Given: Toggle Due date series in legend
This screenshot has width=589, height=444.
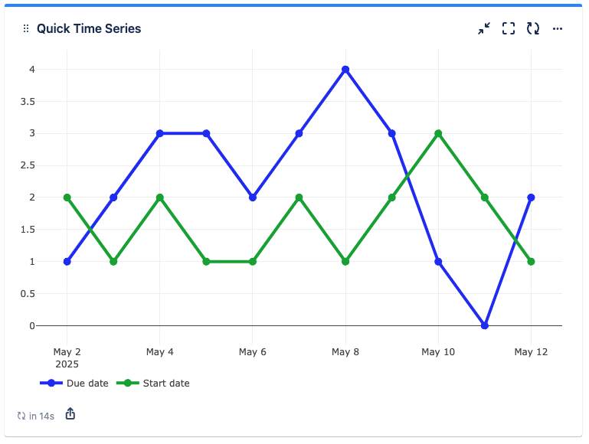Looking at the screenshot, I should tap(87, 383).
